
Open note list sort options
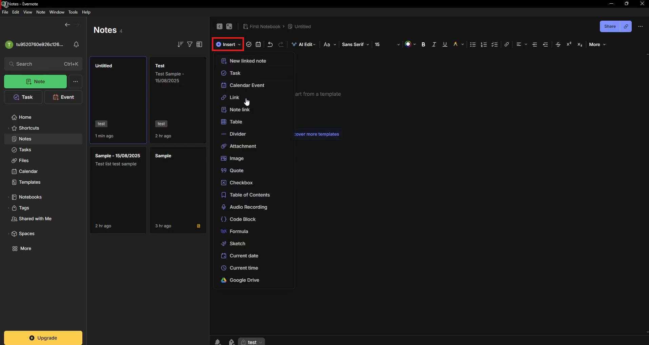tap(180, 44)
